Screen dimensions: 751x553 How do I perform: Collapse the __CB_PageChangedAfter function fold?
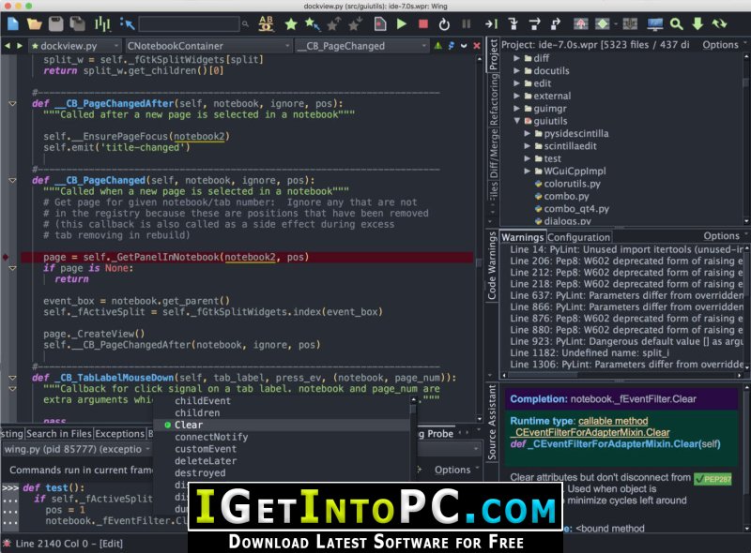[12, 103]
